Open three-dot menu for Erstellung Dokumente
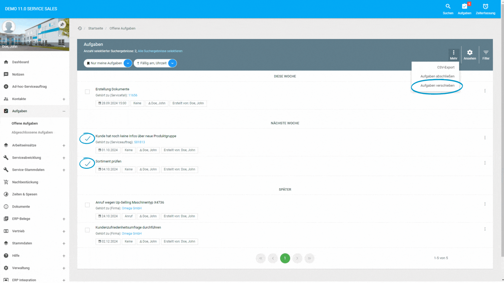504x283 pixels. 485,91
